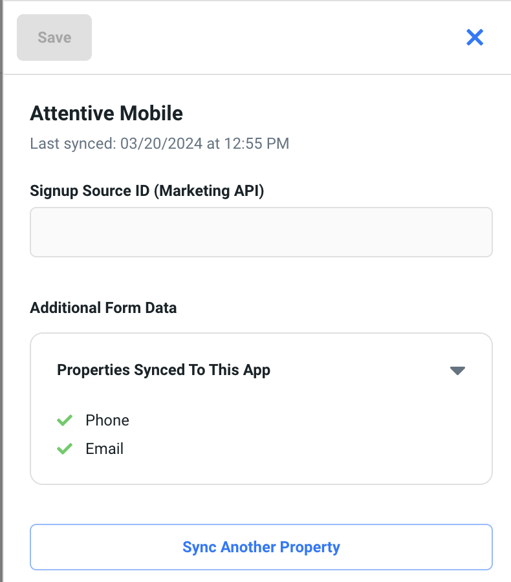Select the Phone synced property

(107, 420)
